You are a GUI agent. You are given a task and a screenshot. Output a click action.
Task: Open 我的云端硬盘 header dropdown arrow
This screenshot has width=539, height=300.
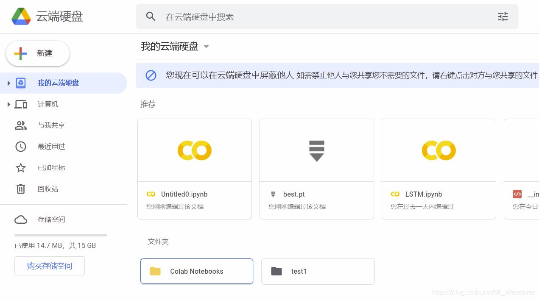[207, 47]
